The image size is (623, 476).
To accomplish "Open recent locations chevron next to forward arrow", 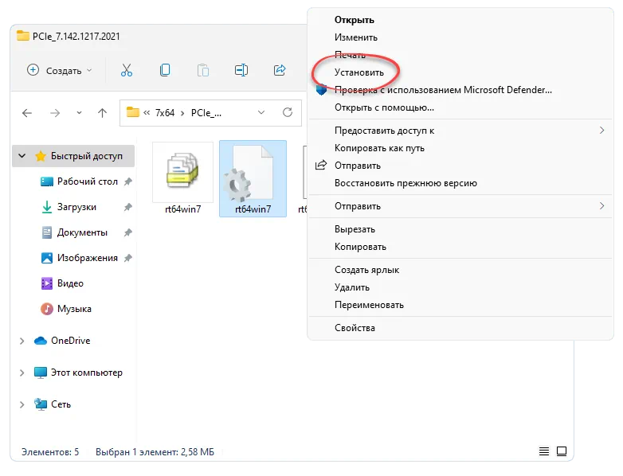I will coord(79,113).
